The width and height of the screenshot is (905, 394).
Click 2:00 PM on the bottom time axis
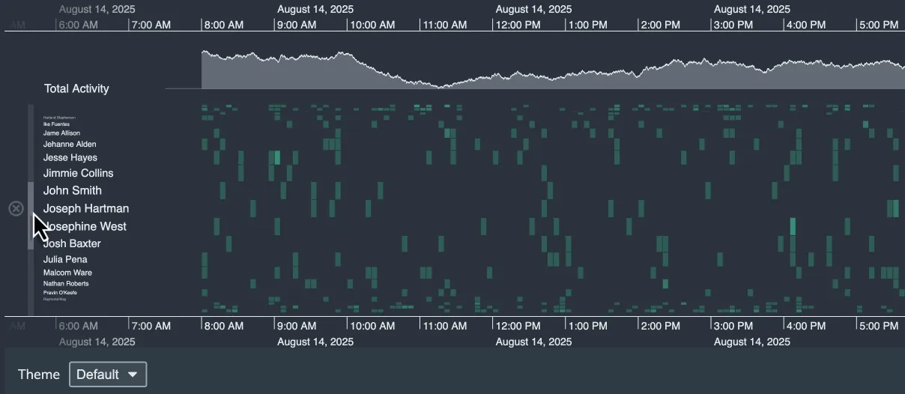660,326
